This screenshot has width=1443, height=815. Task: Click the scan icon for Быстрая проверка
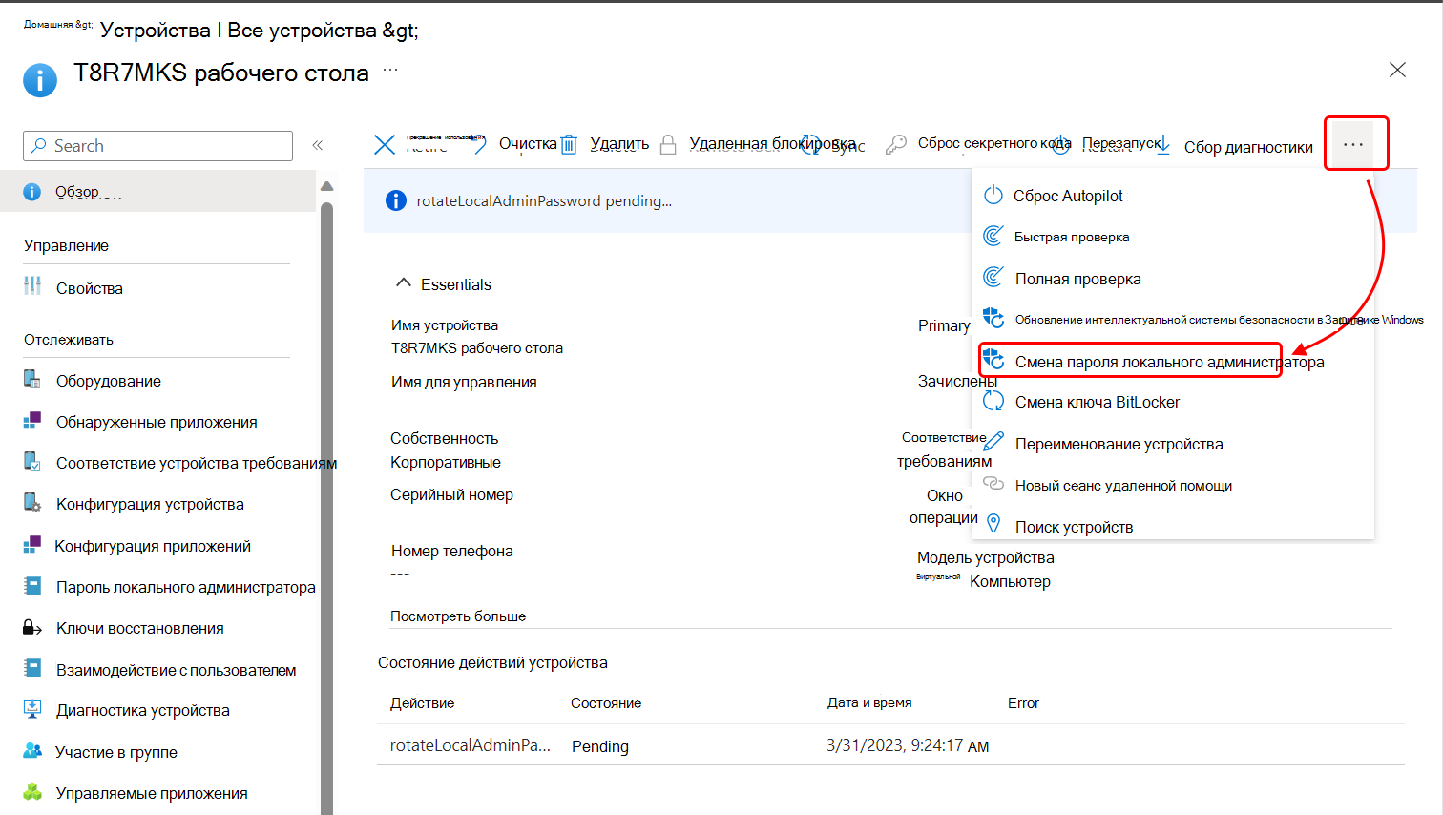pyautogui.click(x=993, y=236)
